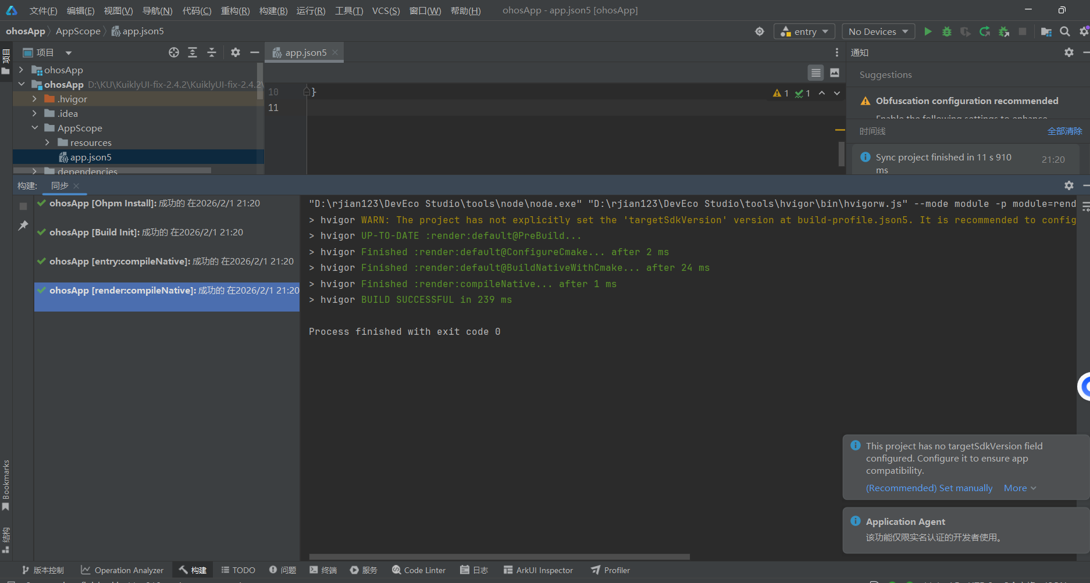1090x583 pixels.
Task: Apply changes with the hot reload icon
Action: [x=985, y=31]
